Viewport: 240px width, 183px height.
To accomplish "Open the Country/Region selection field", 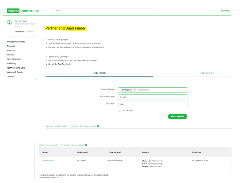I will coord(153,90).
